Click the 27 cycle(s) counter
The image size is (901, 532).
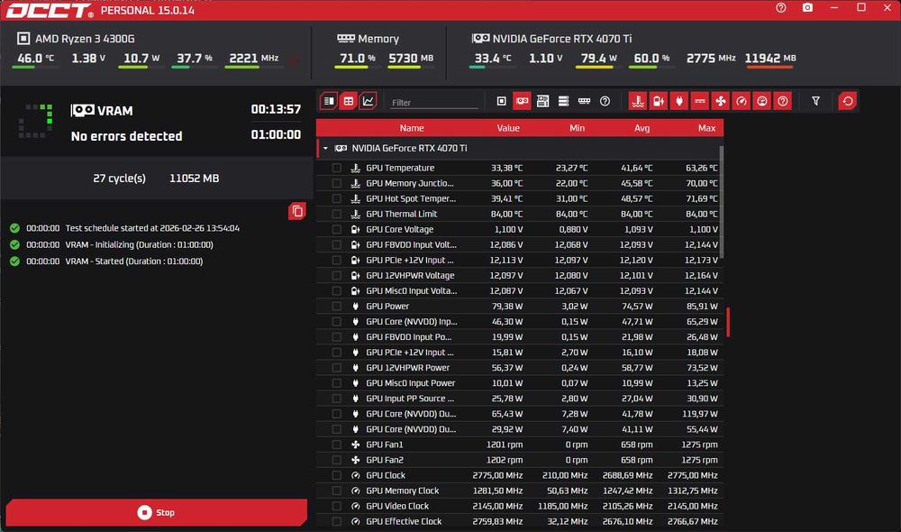[119, 179]
